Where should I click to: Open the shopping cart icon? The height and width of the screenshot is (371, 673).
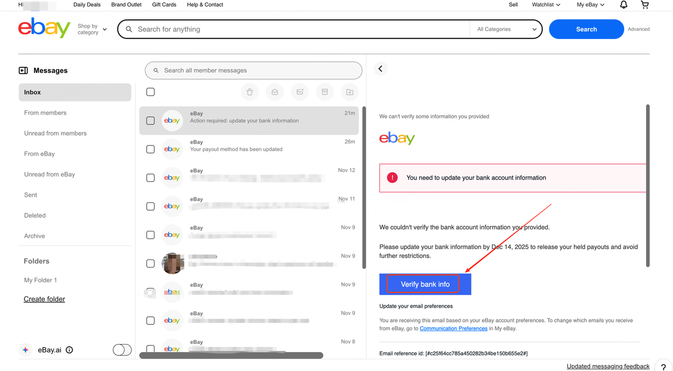point(645,5)
